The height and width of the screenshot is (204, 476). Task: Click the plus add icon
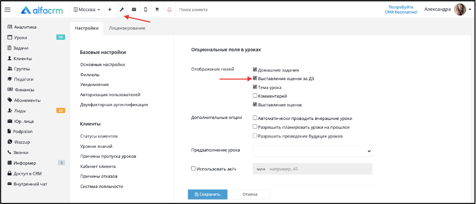click(110, 10)
